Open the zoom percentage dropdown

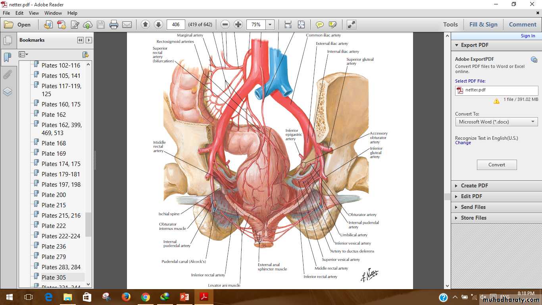pyautogui.click(x=270, y=25)
